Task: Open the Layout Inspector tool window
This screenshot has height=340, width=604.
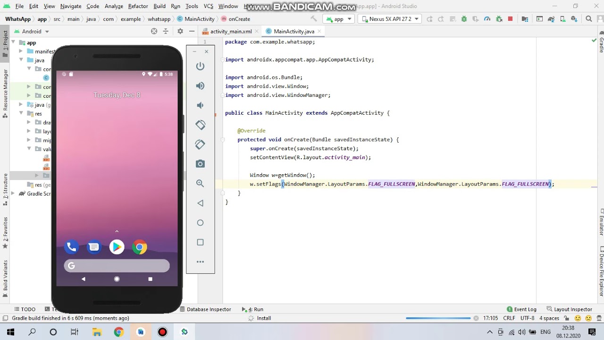Action: point(569,309)
